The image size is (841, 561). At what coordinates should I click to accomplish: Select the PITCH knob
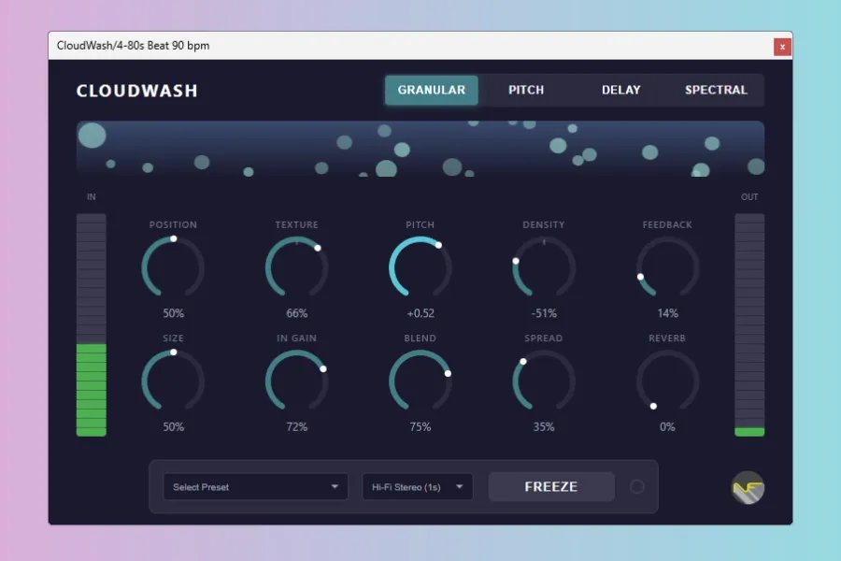[420, 268]
